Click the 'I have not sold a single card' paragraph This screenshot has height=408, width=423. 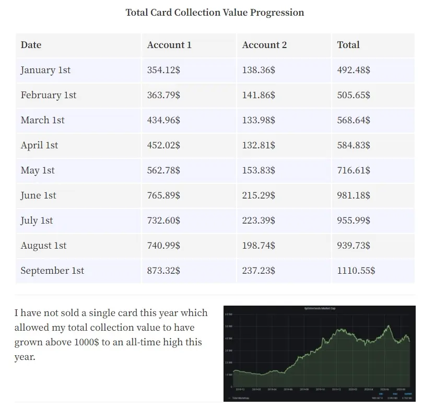coord(111,335)
